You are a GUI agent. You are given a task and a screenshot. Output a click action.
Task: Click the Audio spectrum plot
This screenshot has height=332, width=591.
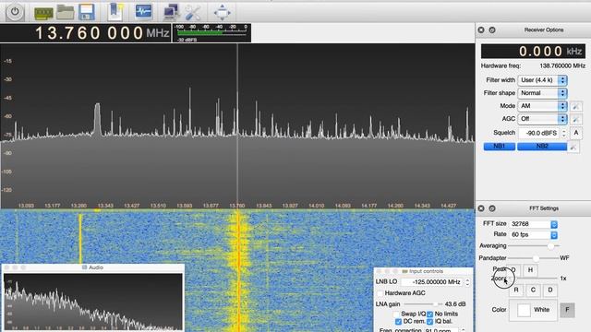click(92, 302)
